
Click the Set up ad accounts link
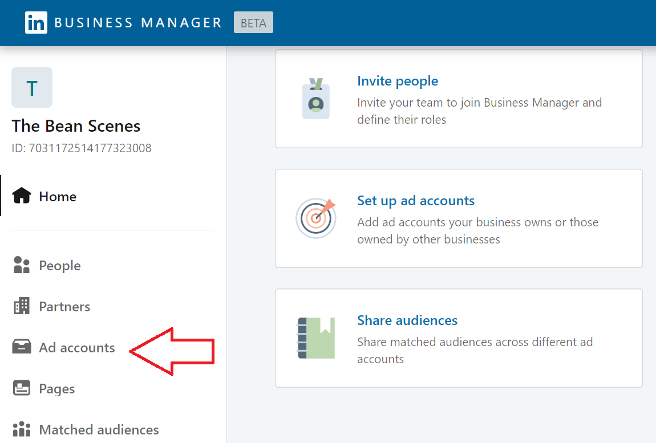(416, 201)
